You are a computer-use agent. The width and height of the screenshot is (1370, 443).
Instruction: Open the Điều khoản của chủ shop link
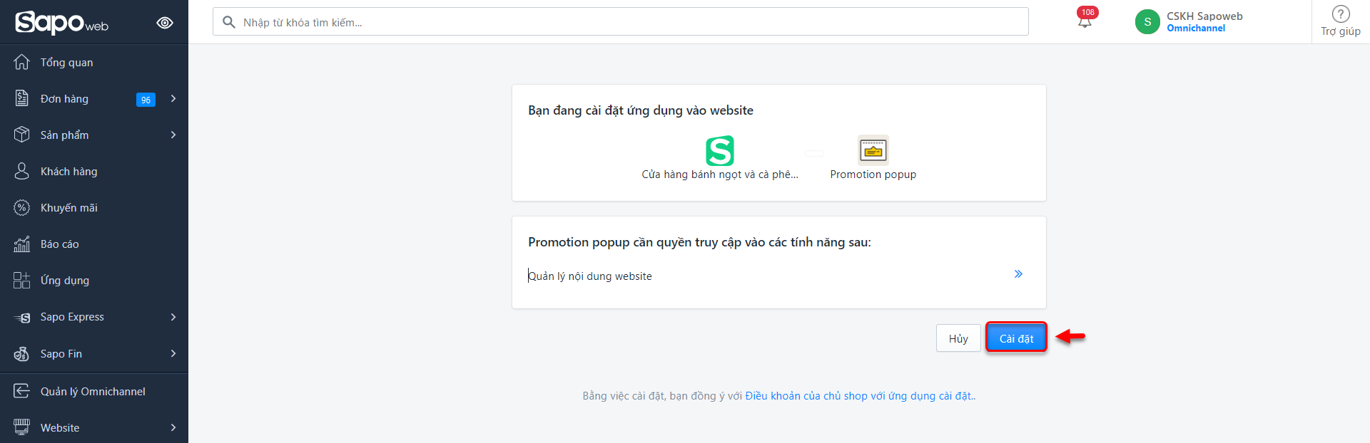(859, 396)
